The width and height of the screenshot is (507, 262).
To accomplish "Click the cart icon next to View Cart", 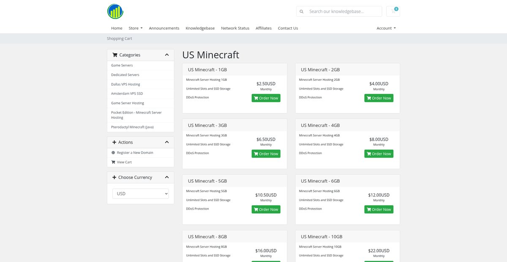I will (113, 162).
